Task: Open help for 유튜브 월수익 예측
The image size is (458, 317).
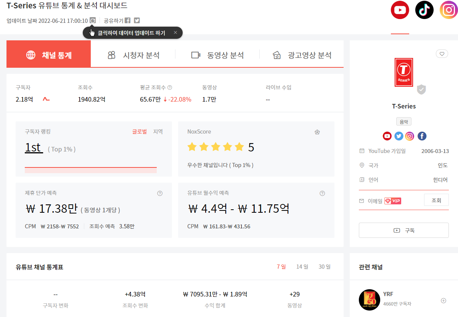Action: pyautogui.click(x=322, y=193)
